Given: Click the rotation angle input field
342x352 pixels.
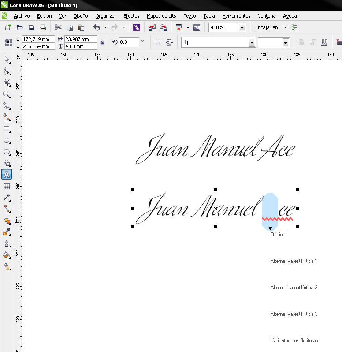Looking at the screenshot, I should [128, 42].
